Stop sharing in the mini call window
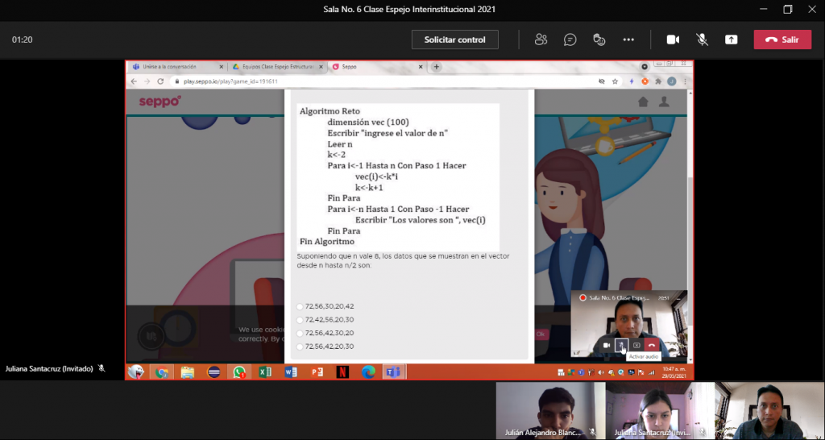This screenshot has height=440, width=825. click(636, 345)
